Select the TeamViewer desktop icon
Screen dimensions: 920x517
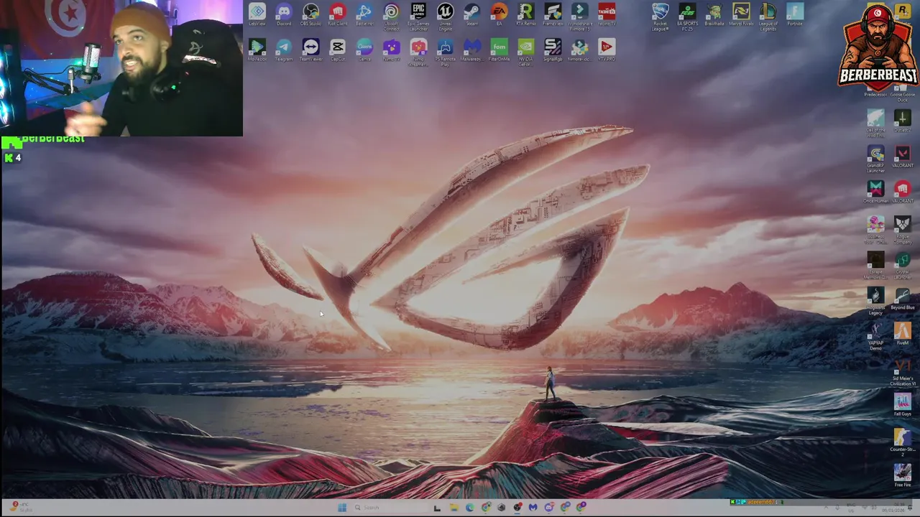(310, 50)
